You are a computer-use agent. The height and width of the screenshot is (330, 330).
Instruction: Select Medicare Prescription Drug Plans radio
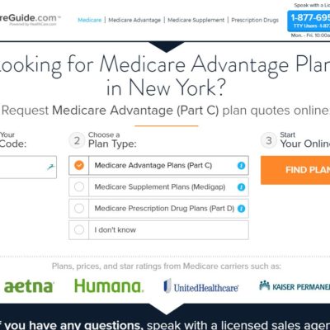point(79,208)
